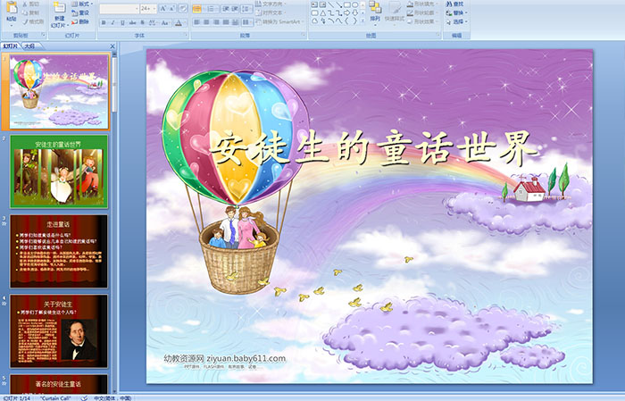Select the text box shape
Screen dimensions: 625x401
click(314, 4)
